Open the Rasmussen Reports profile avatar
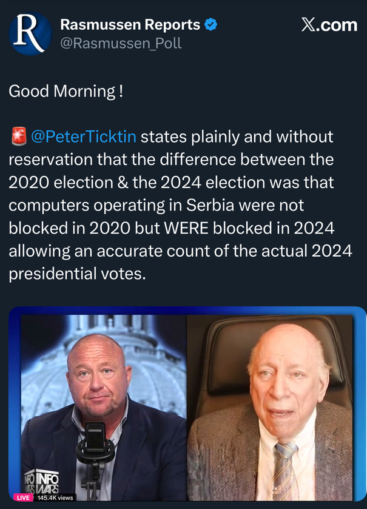367x509 pixels. pos(30,32)
